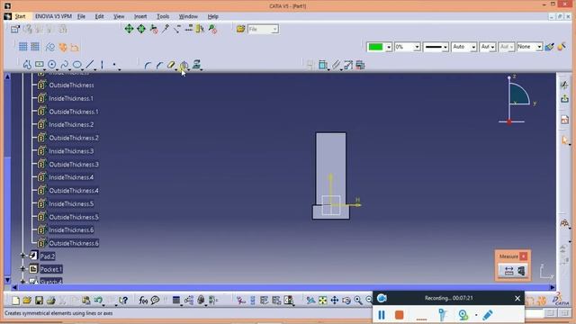Open the File filter dropdown

pos(274,30)
